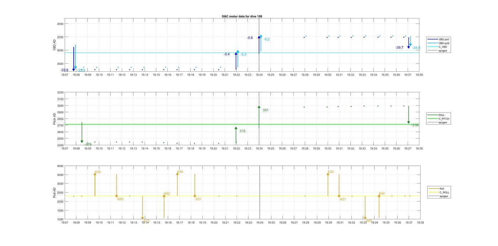
Task: Click the -34.5 VBD data label
Action: pyautogui.click(x=416, y=48)
